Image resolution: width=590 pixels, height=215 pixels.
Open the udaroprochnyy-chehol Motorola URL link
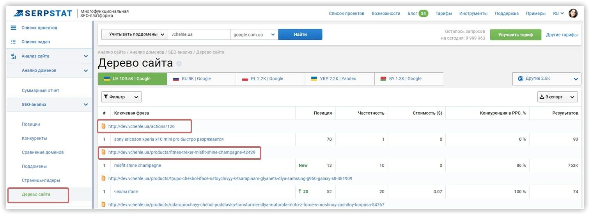tap(246, 204)
